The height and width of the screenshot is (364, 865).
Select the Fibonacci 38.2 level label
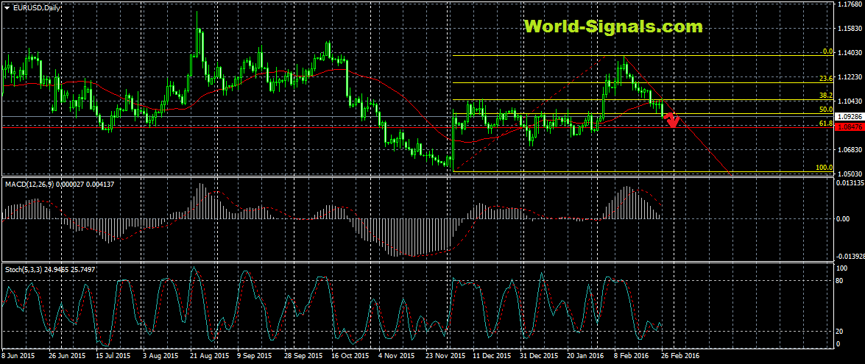tap(825, 96)
